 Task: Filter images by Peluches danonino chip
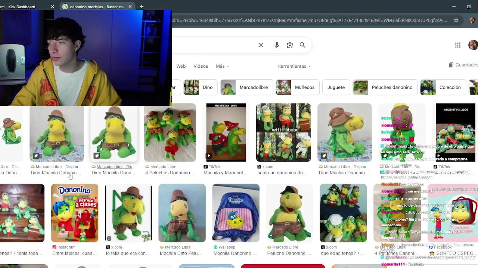(385, 87)
